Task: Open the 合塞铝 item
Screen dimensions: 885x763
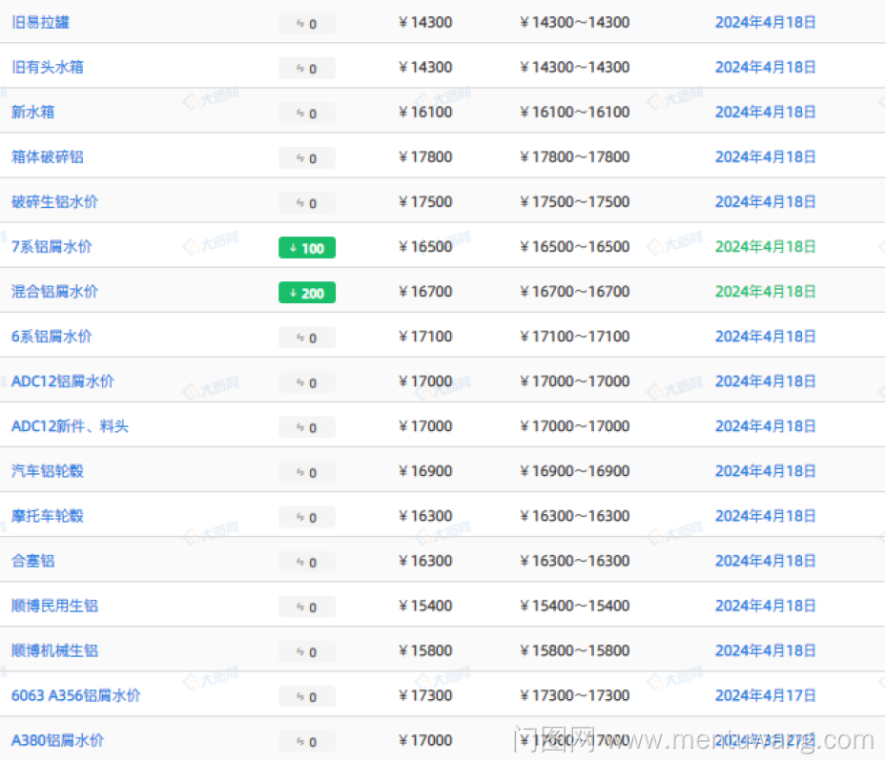Action: [33, 560]
